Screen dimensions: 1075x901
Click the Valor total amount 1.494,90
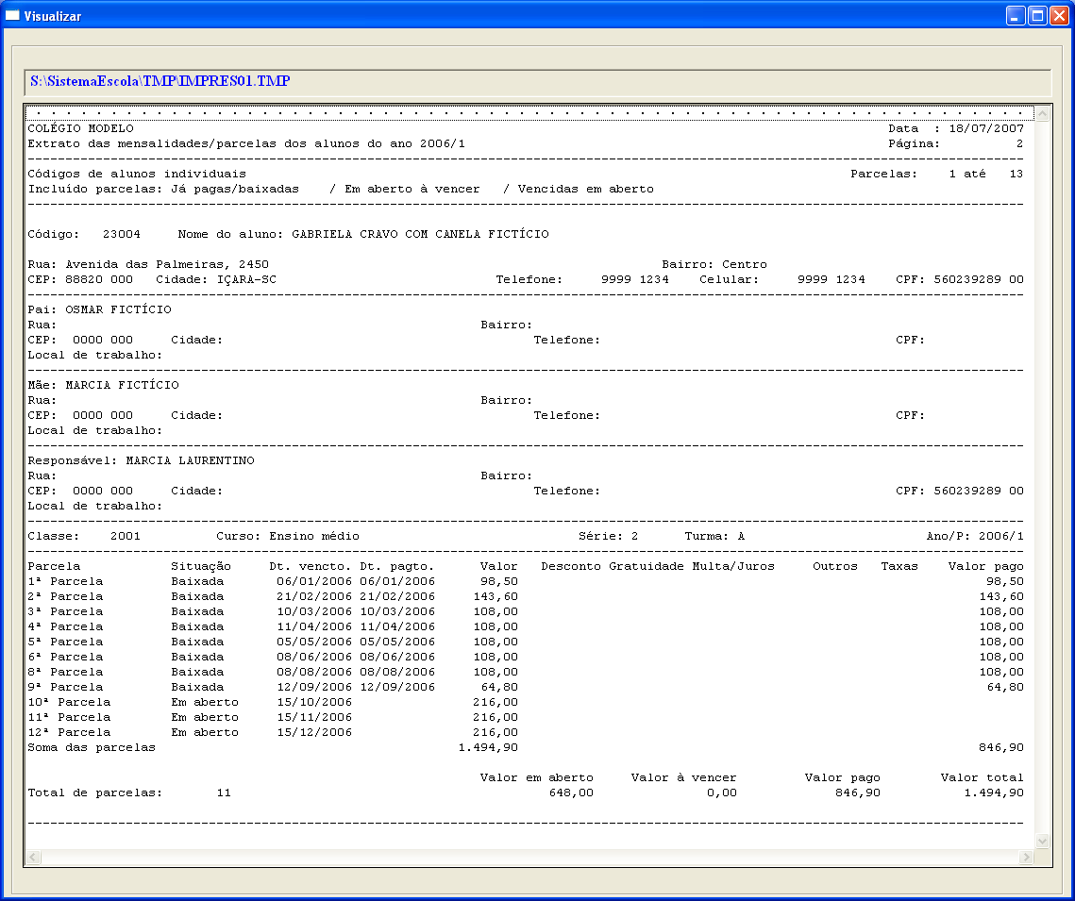tap(993, 793)
